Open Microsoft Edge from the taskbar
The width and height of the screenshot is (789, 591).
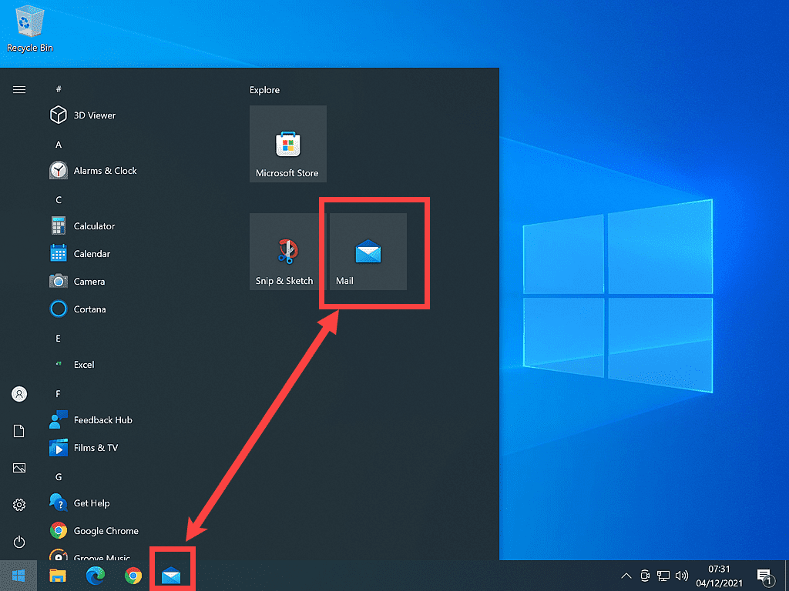96,575
